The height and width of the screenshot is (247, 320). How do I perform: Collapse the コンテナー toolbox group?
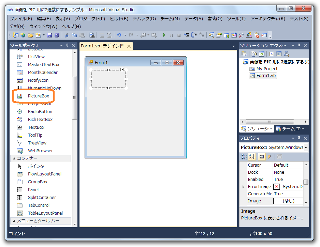point(14,158)
